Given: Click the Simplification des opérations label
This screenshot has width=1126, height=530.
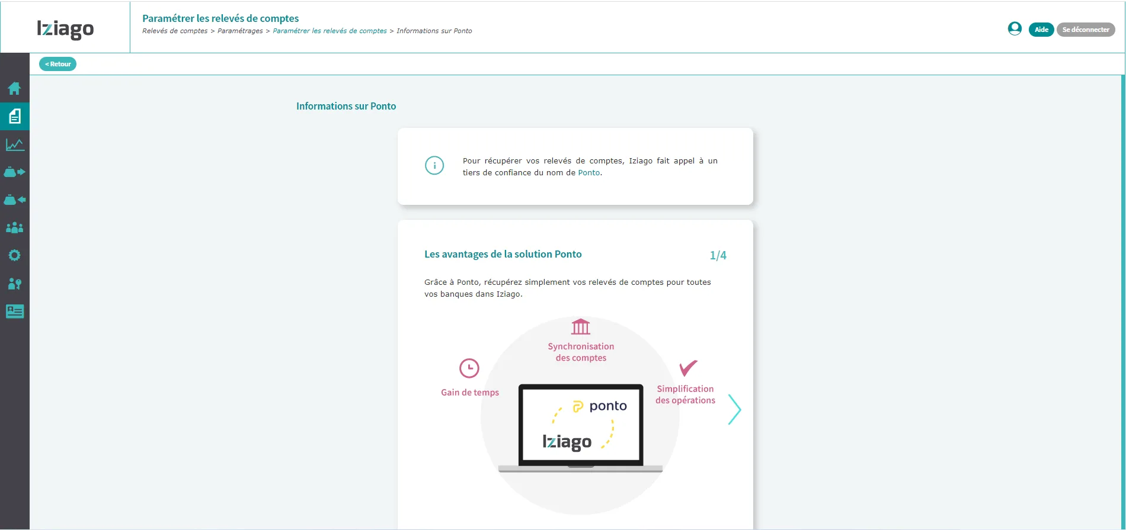Looking at the screenshot, I should point(685,394).
